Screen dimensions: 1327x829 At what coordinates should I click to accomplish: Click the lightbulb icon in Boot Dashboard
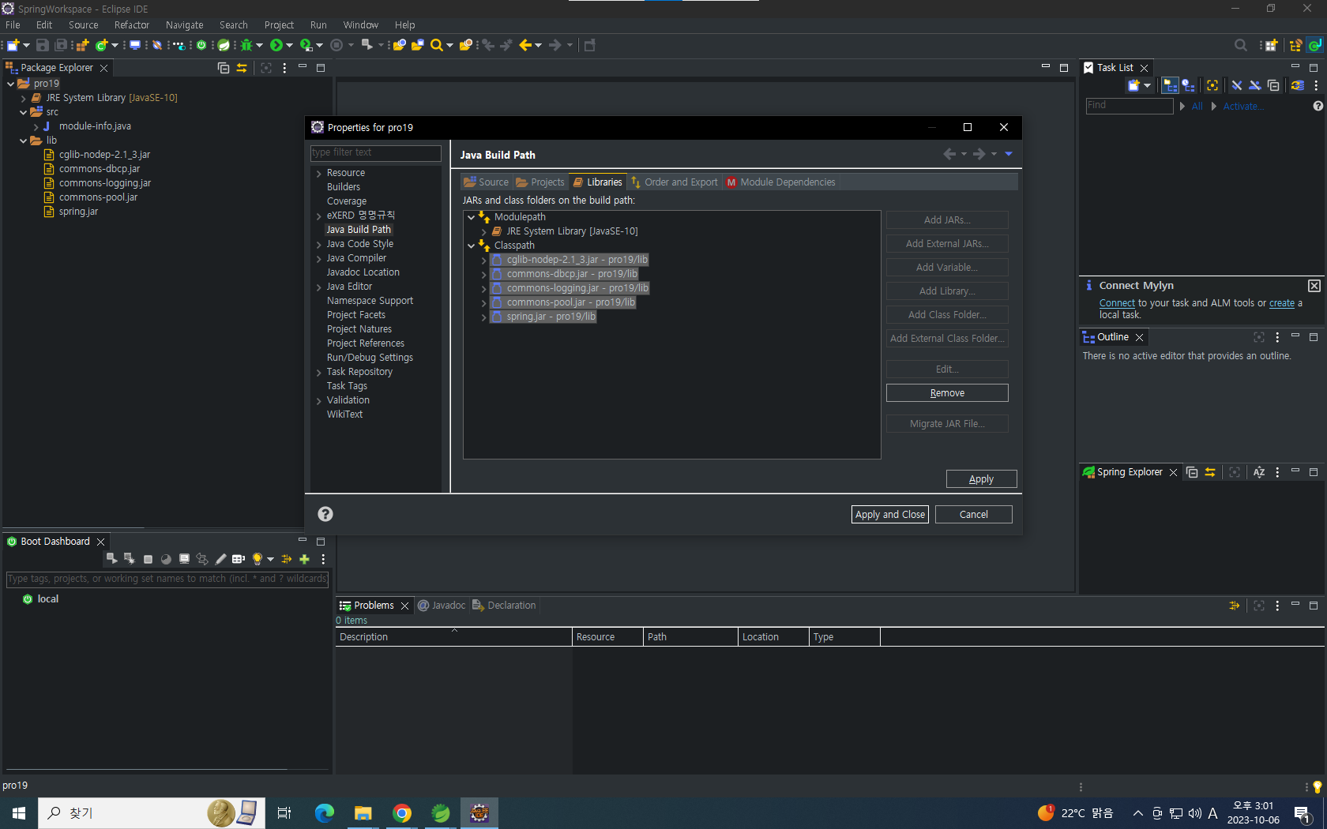(x=257, y=559)
